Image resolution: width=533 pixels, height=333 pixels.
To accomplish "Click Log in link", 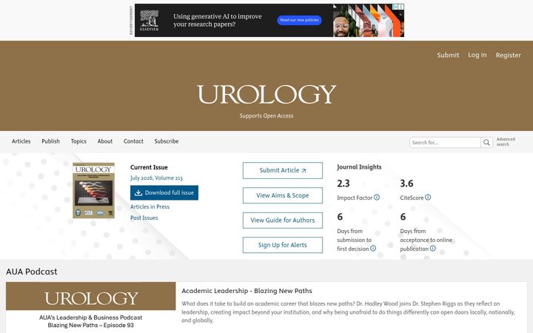I will click(477, 55).
